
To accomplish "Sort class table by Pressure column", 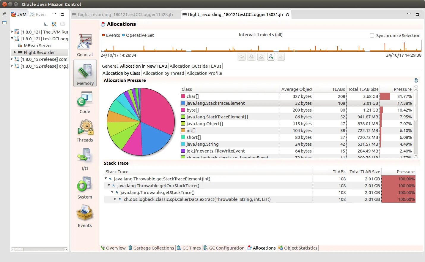I will coord(396,89).
